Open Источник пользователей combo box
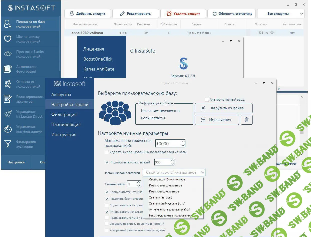 [174, 172]
